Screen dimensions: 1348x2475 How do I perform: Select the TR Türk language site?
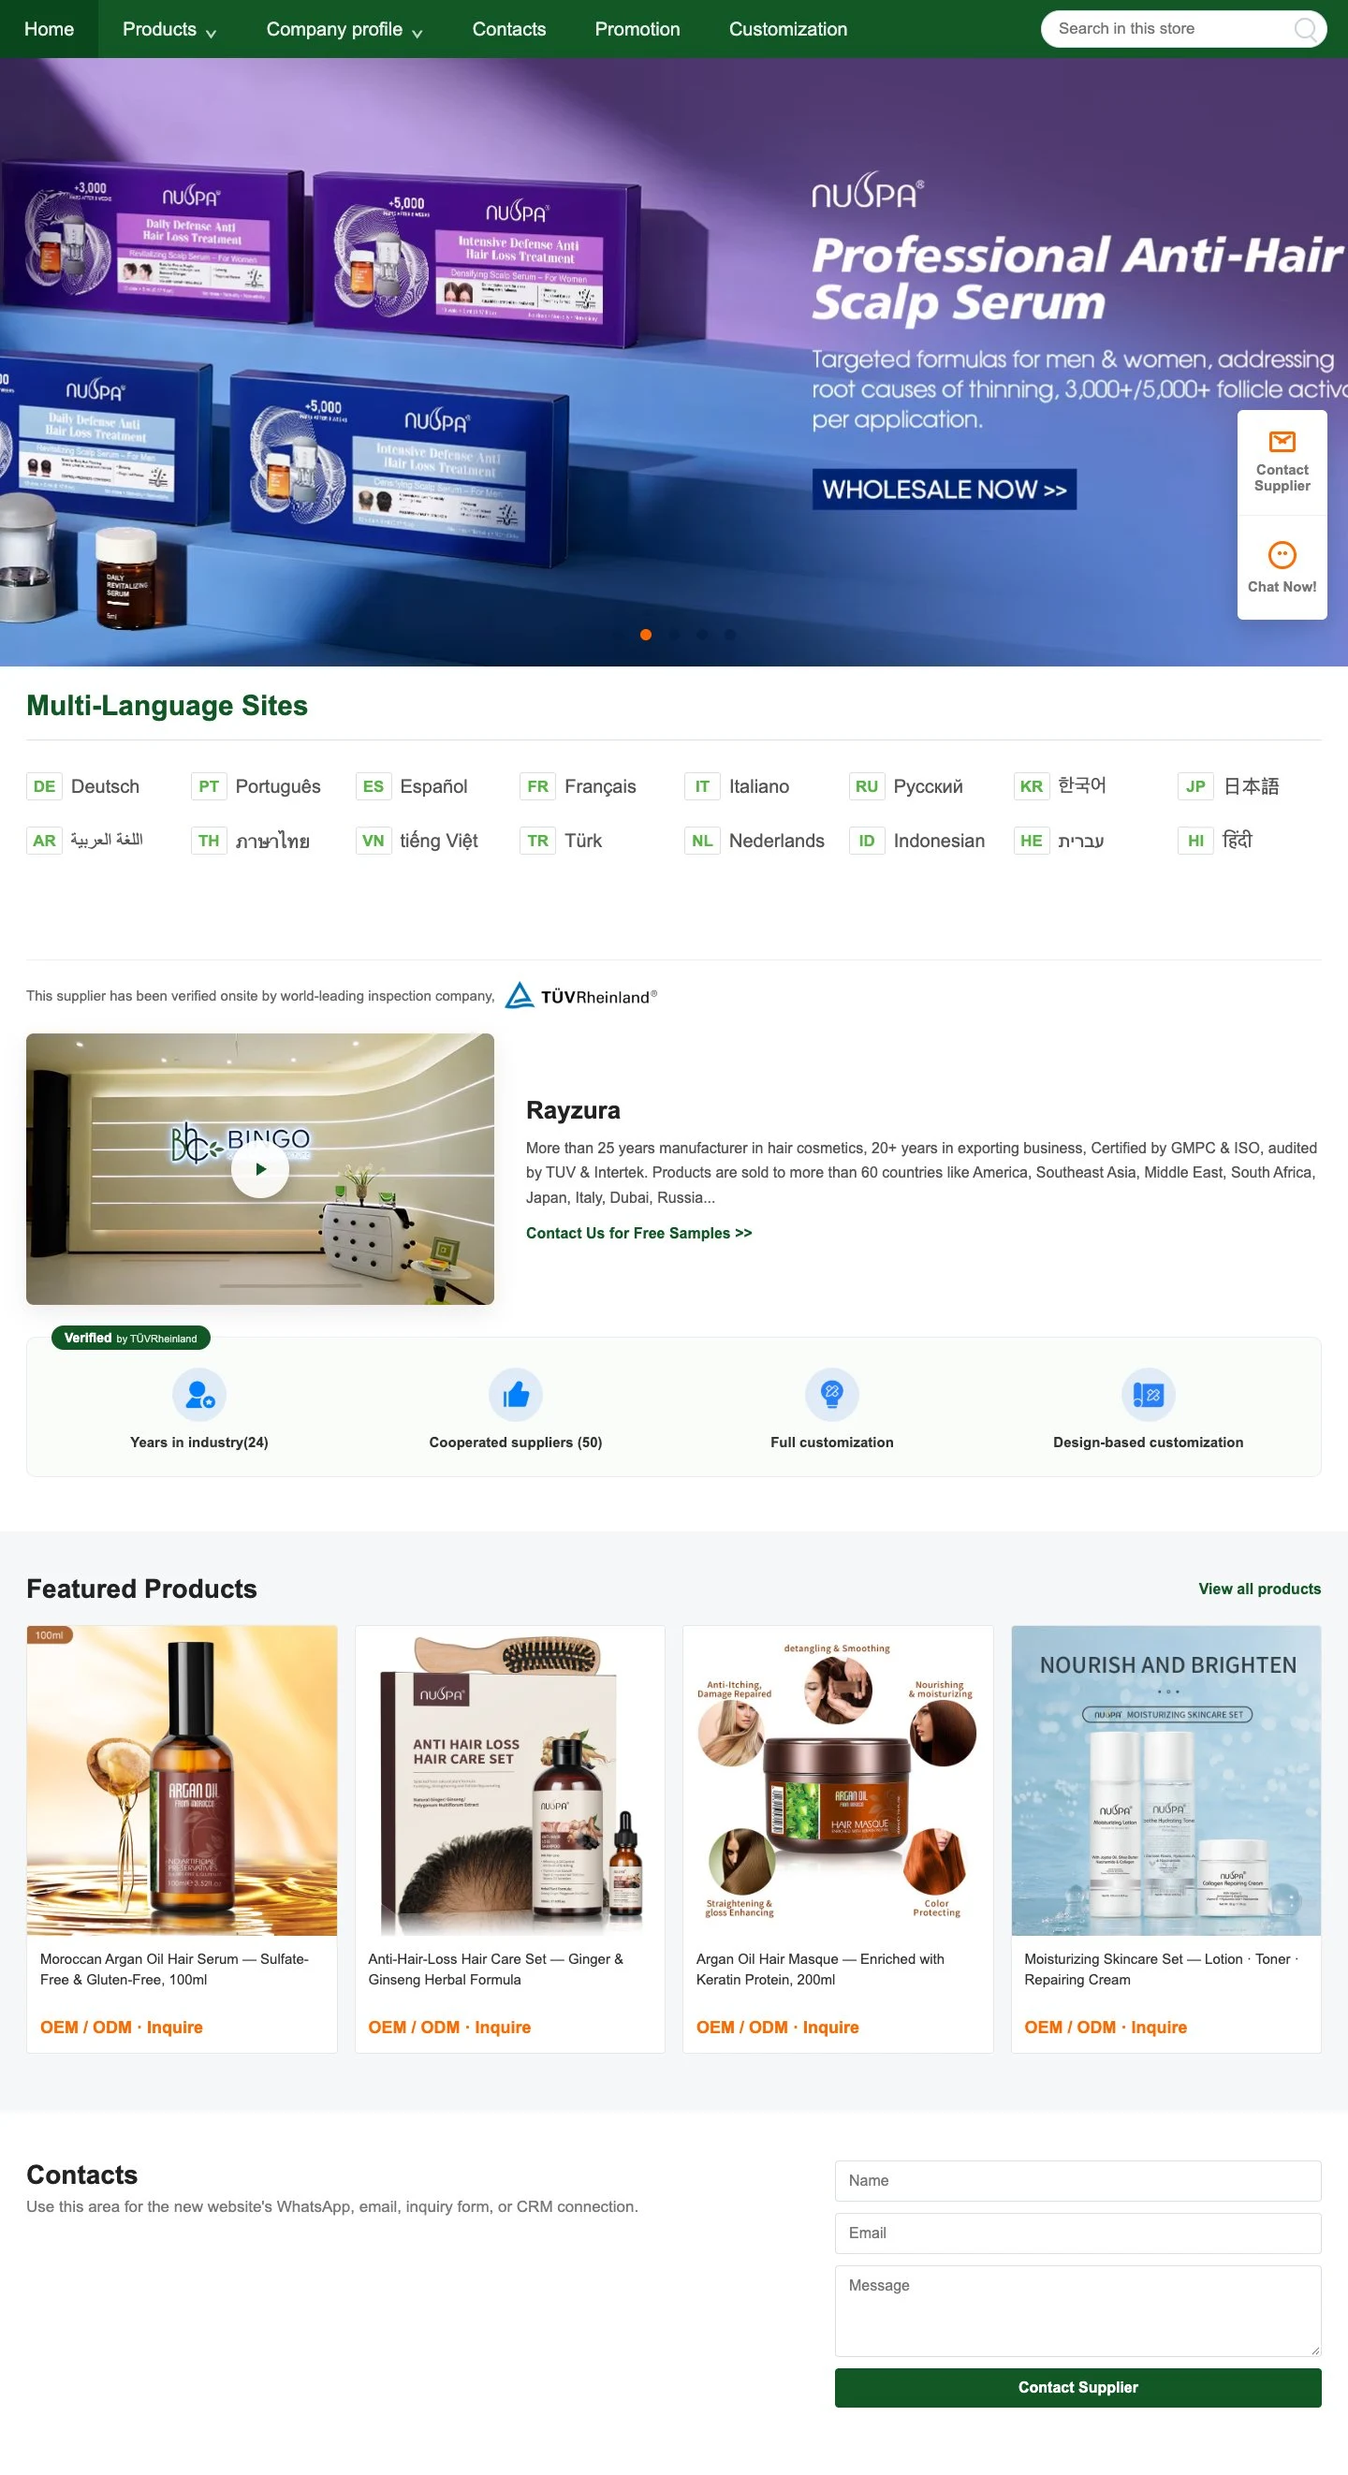click(561, 841)
